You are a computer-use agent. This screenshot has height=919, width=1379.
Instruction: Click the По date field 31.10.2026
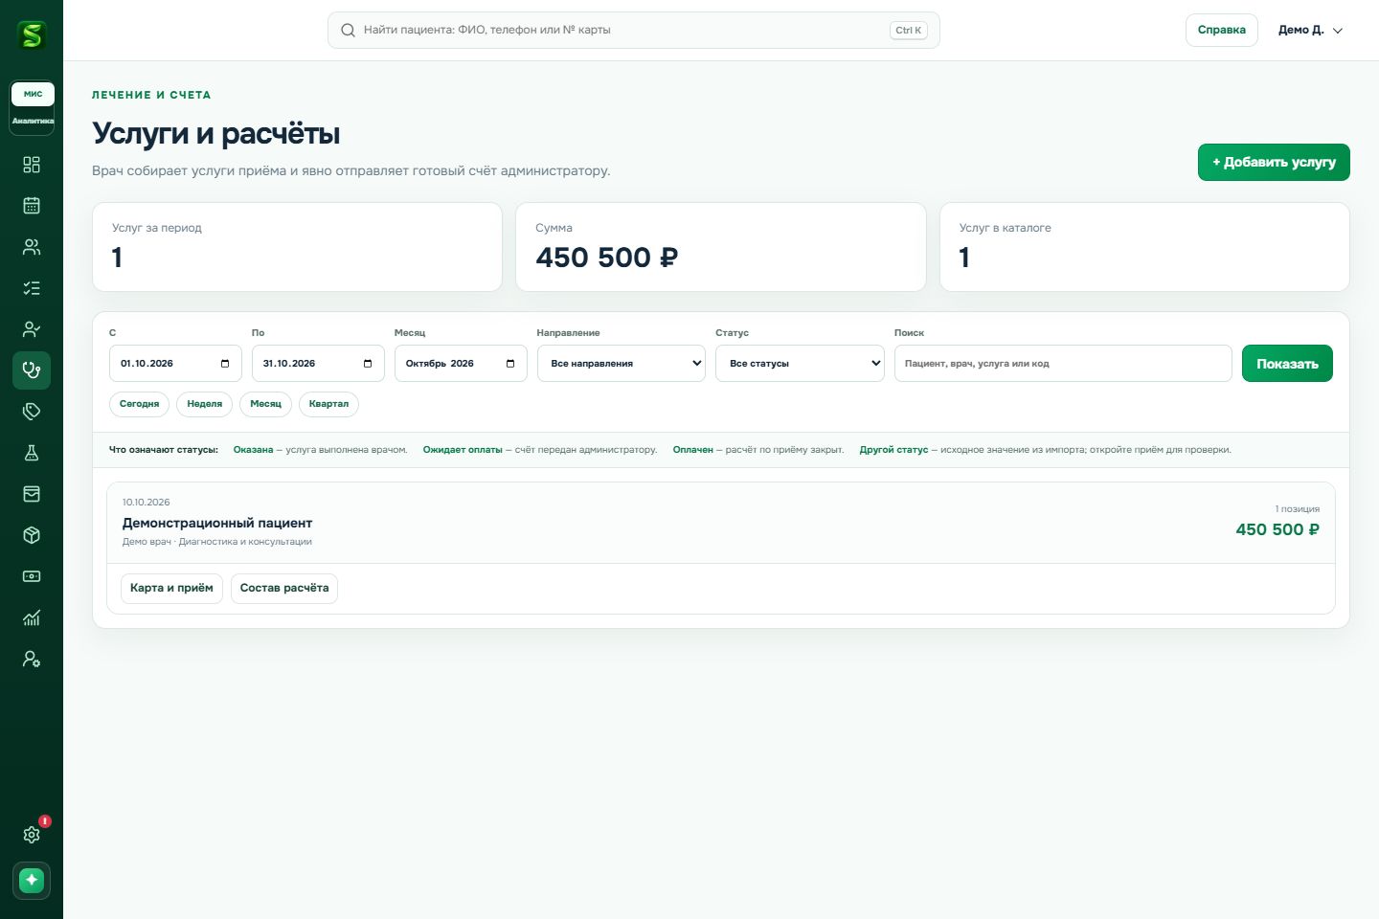[318, 364]
